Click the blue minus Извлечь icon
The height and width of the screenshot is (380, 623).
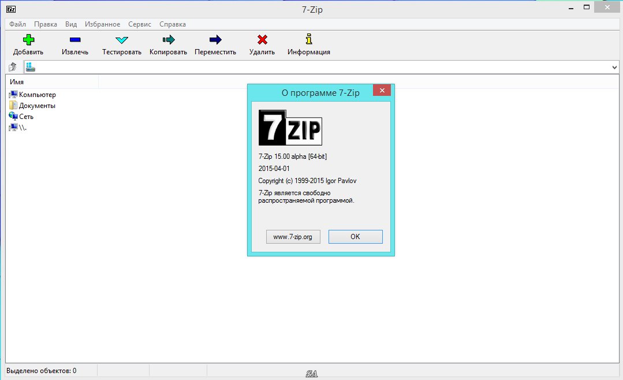tap(75, 39)
